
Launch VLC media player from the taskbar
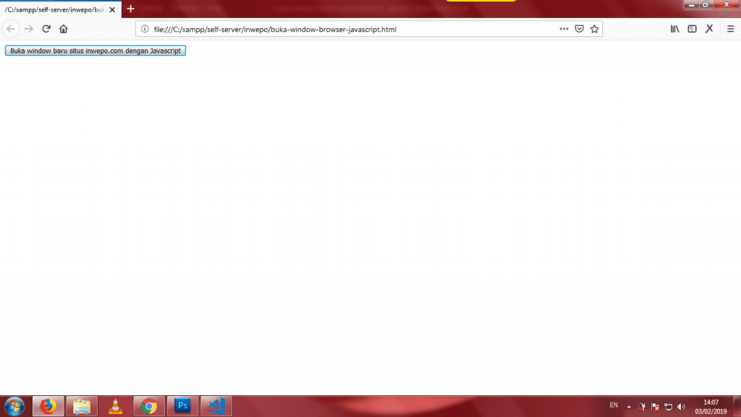115,406
